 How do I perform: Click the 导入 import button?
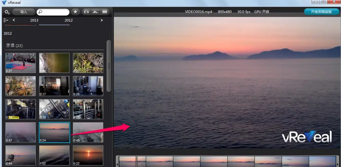tap(24, 12)
